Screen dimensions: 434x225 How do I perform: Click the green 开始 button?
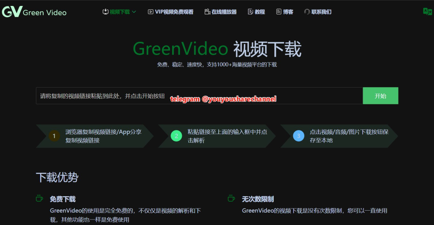381,96
